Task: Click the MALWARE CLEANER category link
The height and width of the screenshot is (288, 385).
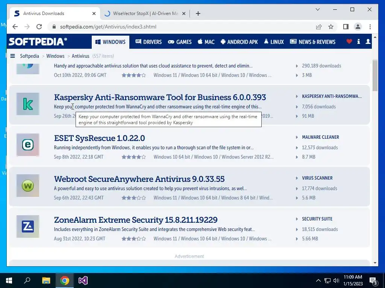Action: [x=320, y=137]
